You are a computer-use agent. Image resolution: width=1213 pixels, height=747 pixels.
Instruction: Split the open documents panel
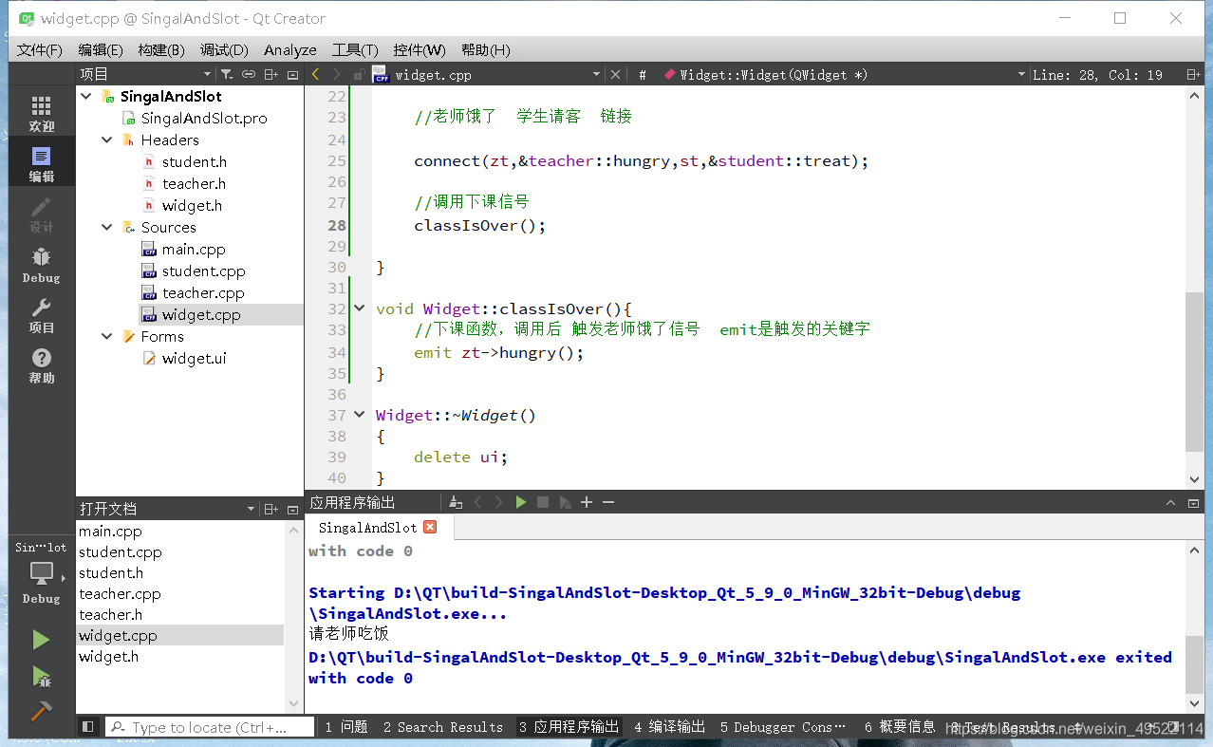click(x=271, y=509)
